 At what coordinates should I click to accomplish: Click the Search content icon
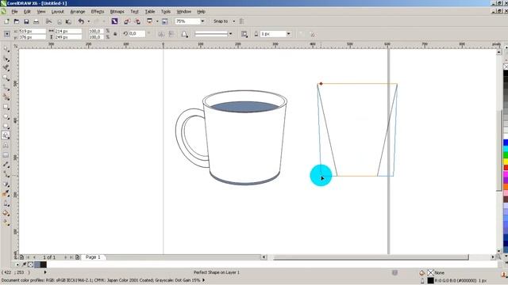(114, 21)
